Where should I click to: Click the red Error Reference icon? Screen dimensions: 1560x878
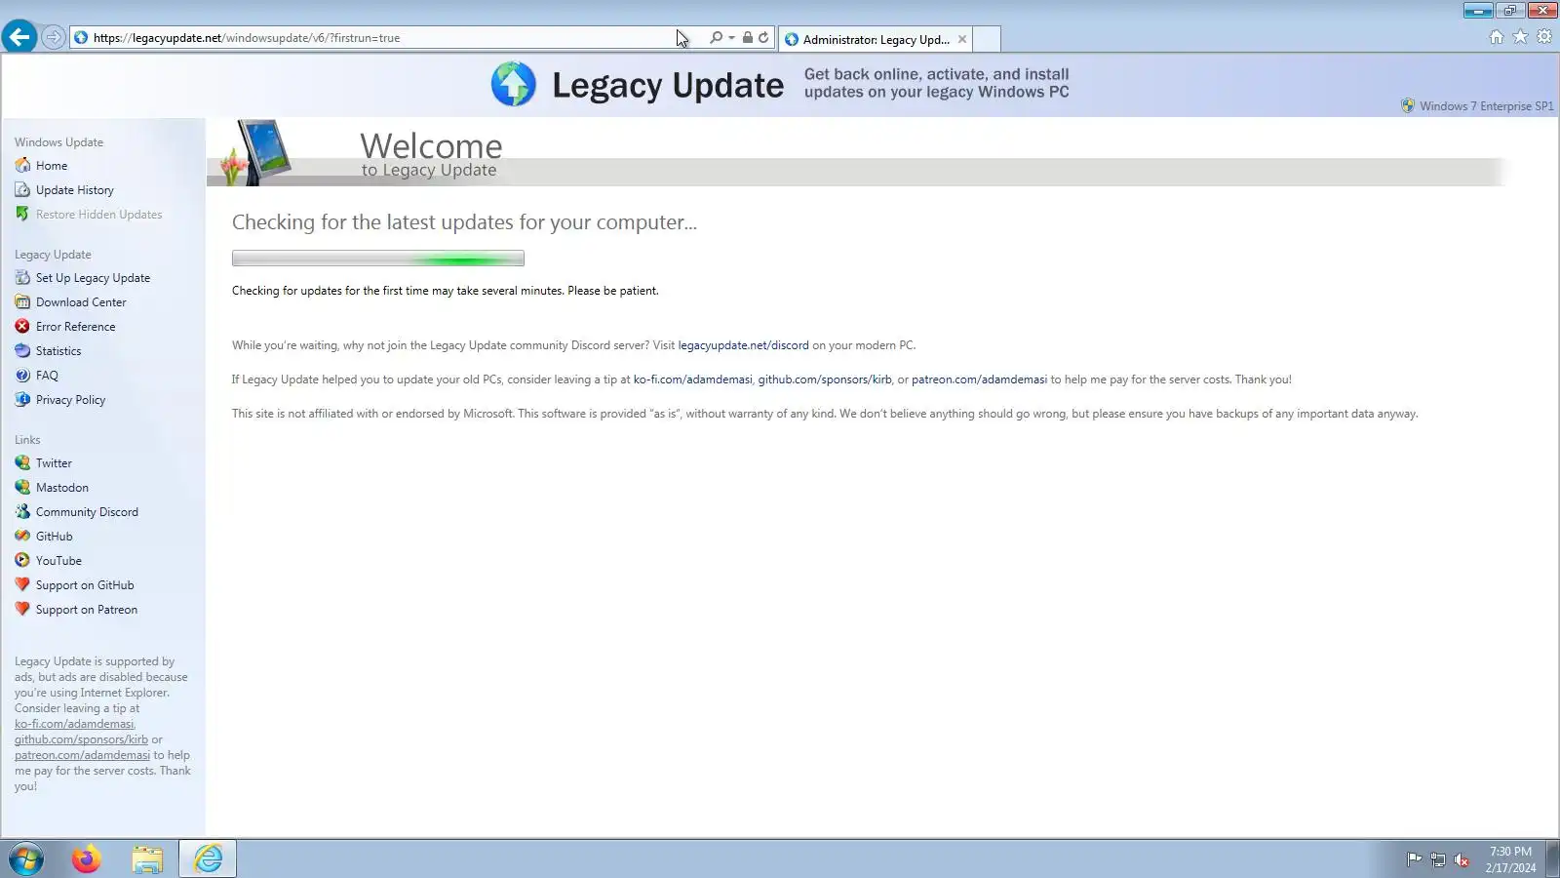point(22,326)
